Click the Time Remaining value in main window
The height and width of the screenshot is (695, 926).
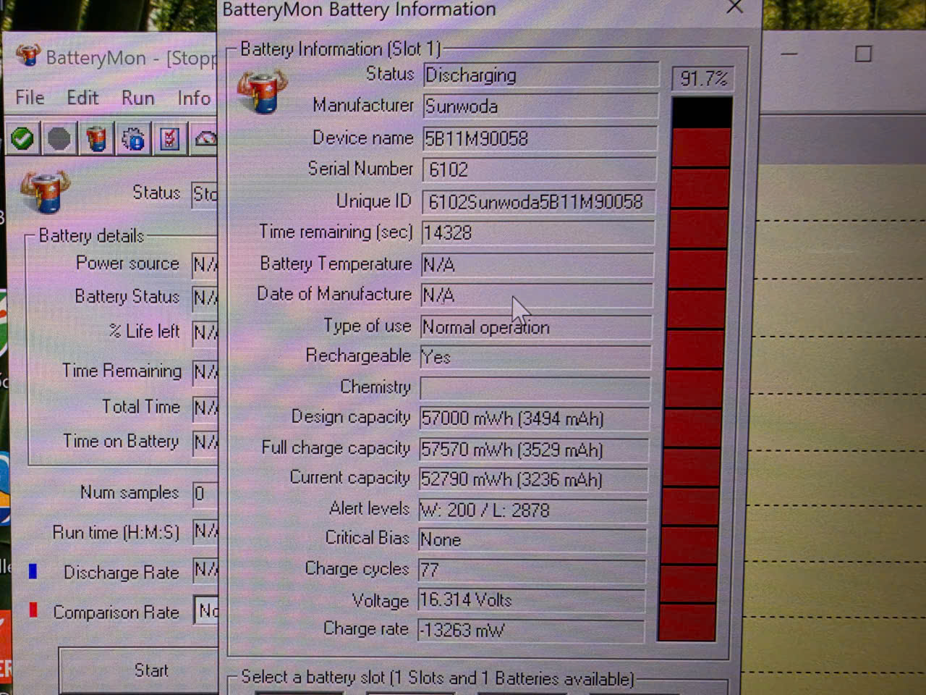[205, 372]
